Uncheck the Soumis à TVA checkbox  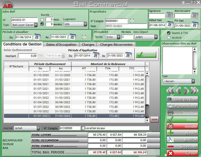[x=169, y=33]
